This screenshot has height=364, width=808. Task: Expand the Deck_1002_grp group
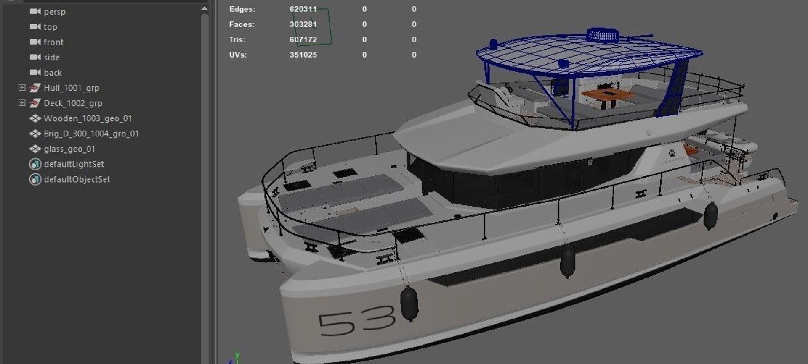[x=22, y=102]
